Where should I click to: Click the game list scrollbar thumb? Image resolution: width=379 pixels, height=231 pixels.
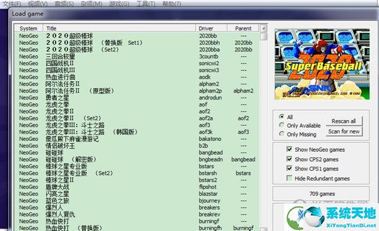pos(263,37)
